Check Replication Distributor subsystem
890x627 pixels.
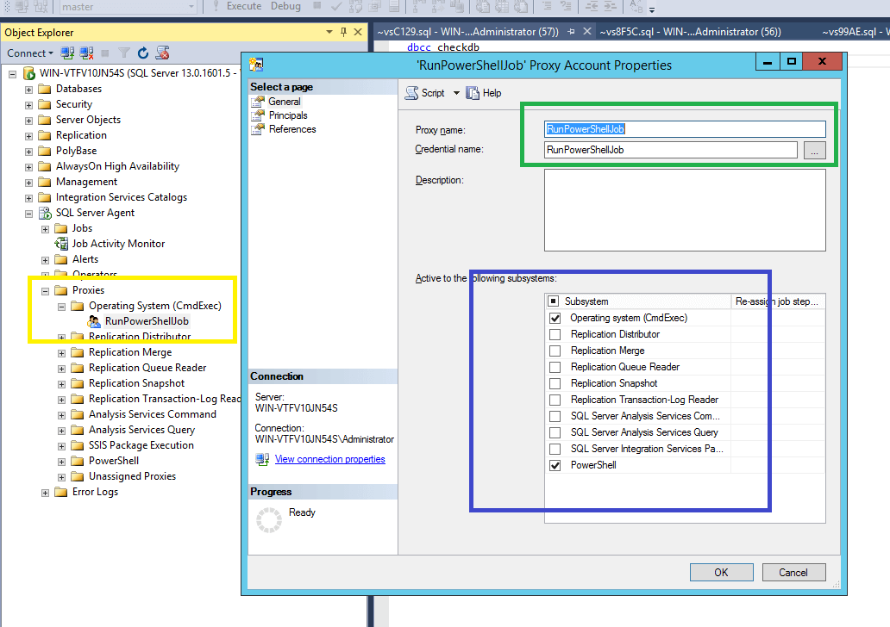[555, 334]
